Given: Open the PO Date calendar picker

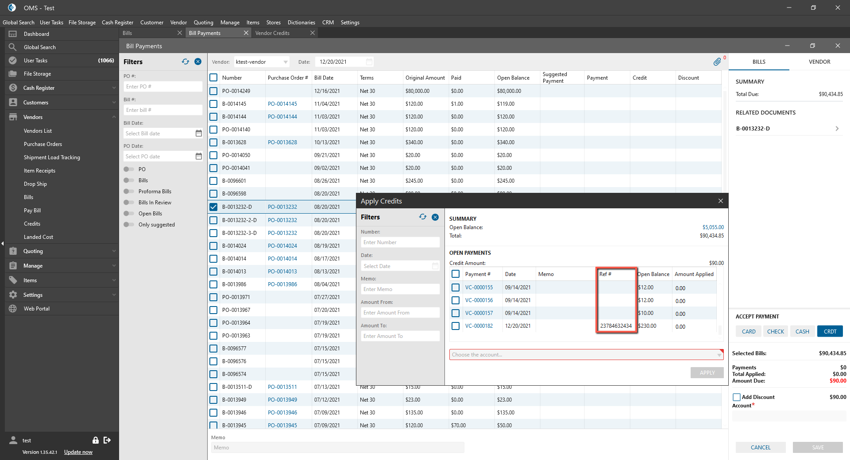Looking at the screenshot, I should tap(198, 157).
